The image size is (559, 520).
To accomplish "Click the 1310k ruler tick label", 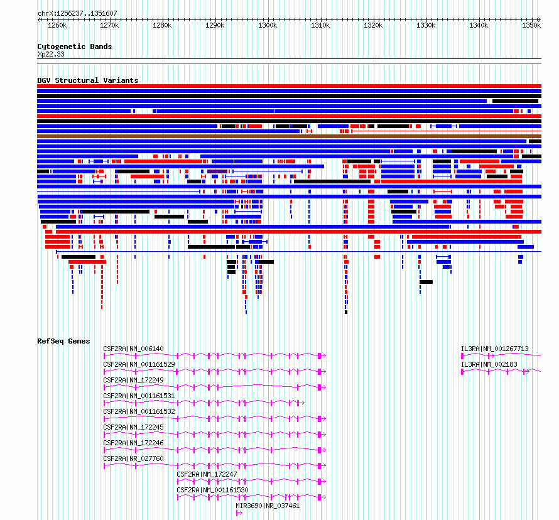I will 320,25.
